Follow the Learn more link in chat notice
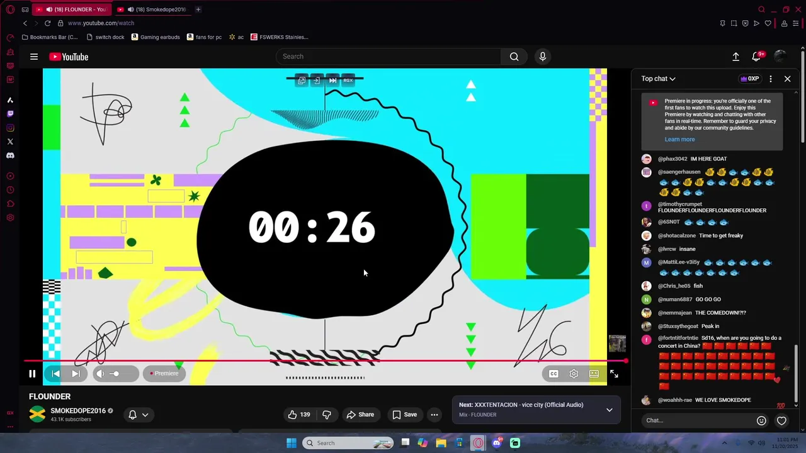The width and height of the screenshot is (806, 453). 679,140
